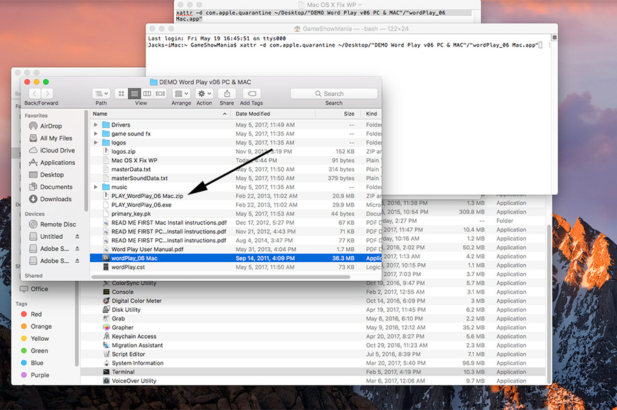Click the Share toolbar icon
The image size is (617, 410).
point(227,94)
